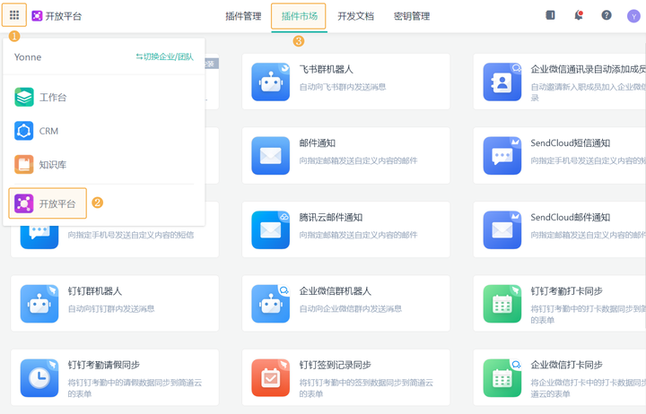Click the Yonne account name
Viewport: 646px width, 414px height.
coord(28,56)
